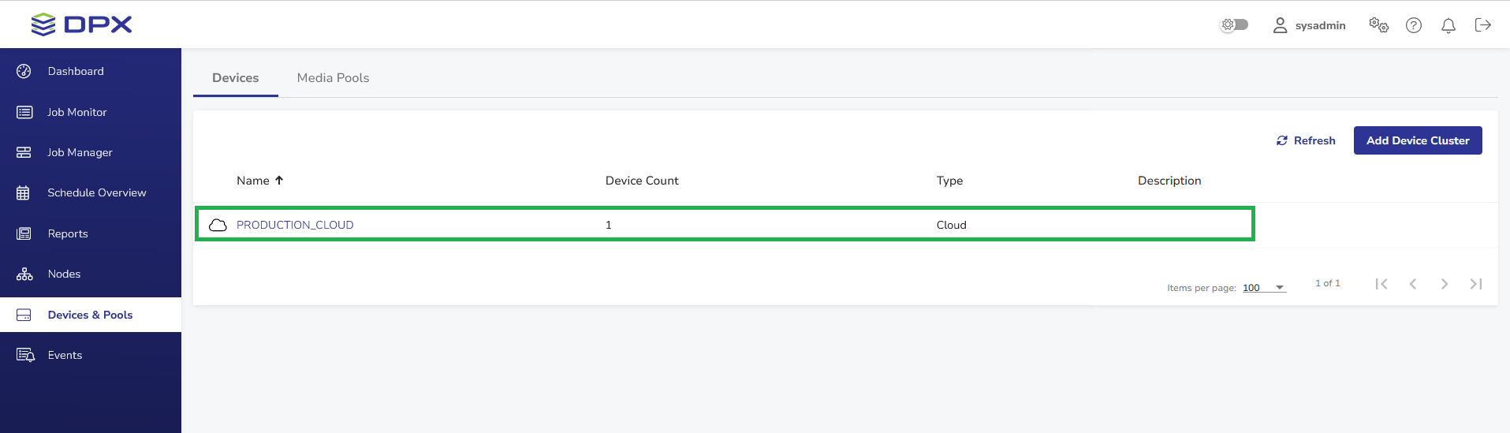Click the Schedule Overview calendar icon
1510x433 pixels.
click(24, 193)
